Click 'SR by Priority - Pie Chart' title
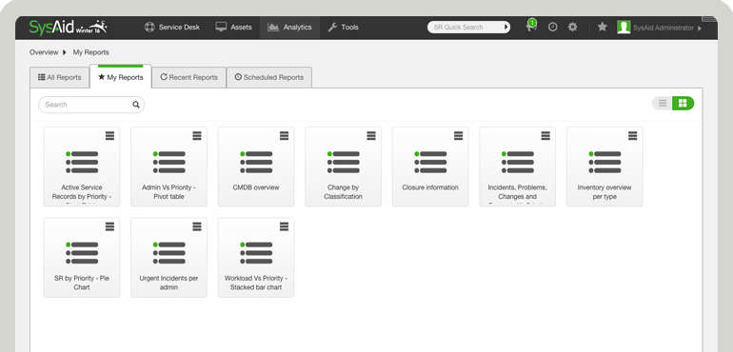The width and height of the screenshot is (733, 352). point(82,283)
